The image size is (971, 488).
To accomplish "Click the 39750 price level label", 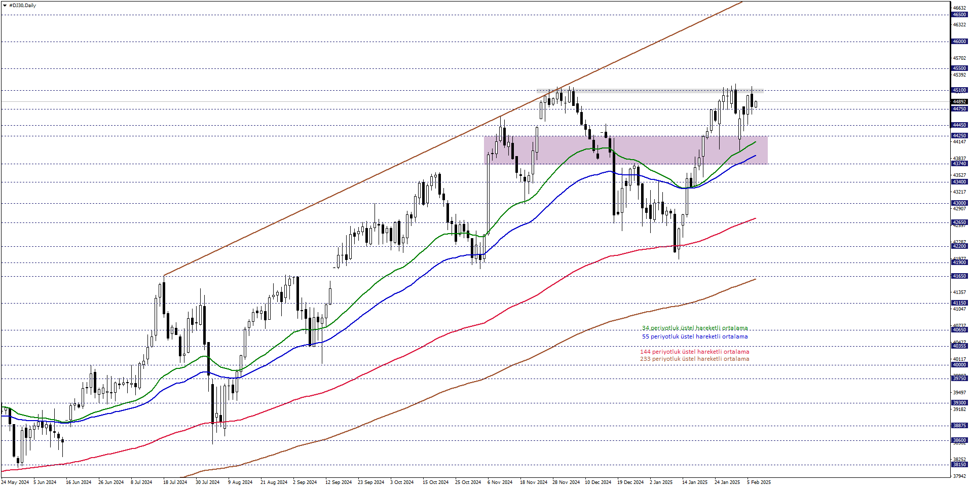I will point(959,379).
